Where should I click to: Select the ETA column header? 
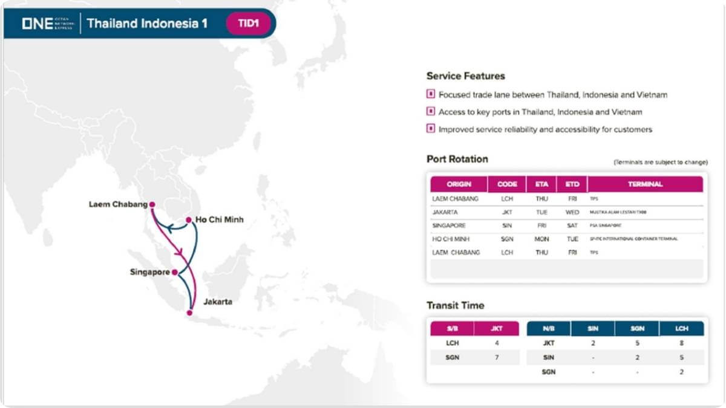[x=541, y=184]
